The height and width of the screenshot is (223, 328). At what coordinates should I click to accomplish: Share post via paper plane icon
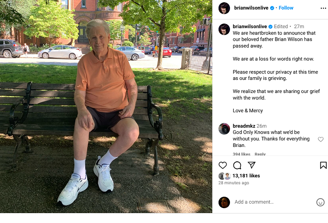pos(251,165)
